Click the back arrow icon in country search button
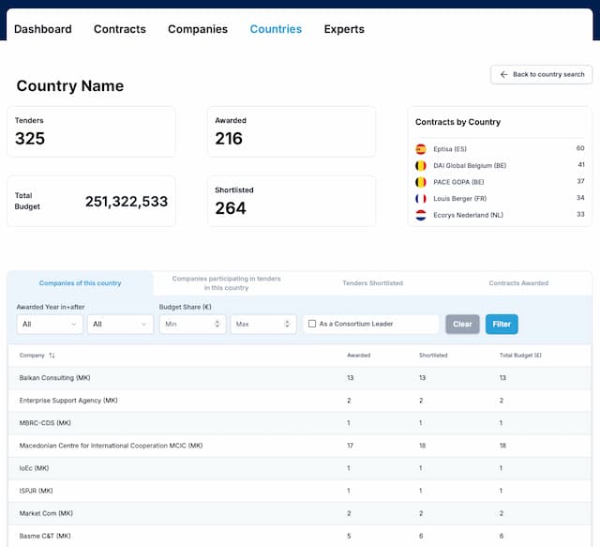This screenshot has height=547, width=600. [503, 74]
